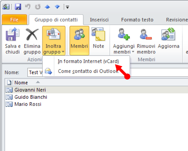
Task: Click the forward-contact icon in dropdown menu
Action: tap(48, 71)
